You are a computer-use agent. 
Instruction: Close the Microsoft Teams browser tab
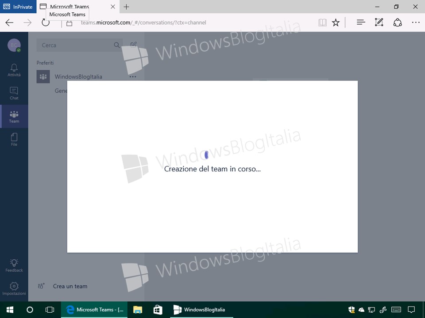113,7
